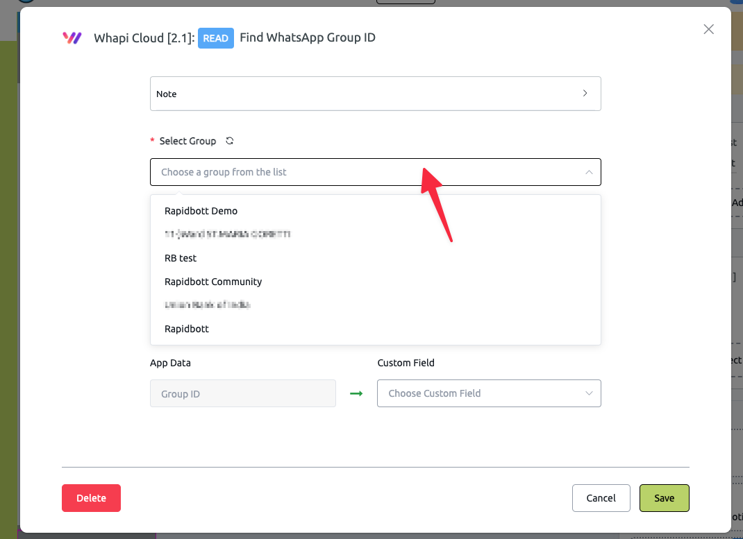Click the Choose a group search field

tap(361, 172)
